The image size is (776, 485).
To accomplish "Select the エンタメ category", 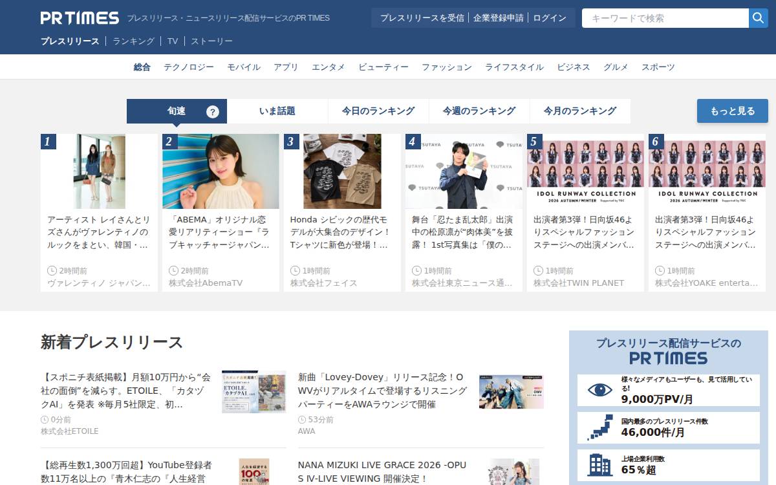I will (x=329, y=67).
